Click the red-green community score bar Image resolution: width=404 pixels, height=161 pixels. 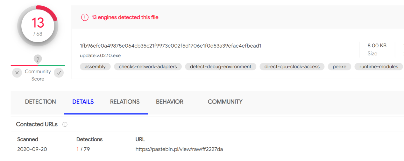(38, 65)
